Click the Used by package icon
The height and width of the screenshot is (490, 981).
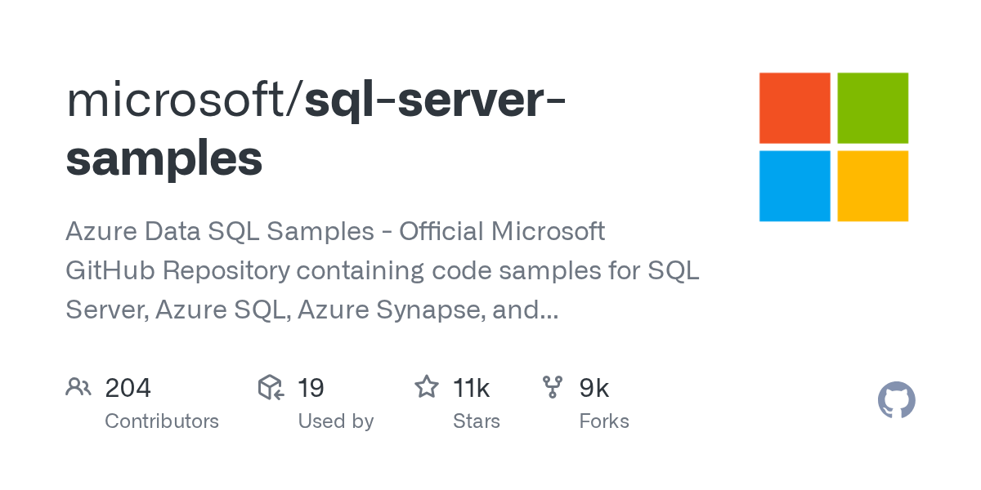point(271,387)
